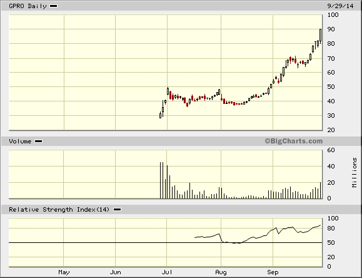This screenshot has height=278, width=362.
Task: Click the Relative Strength Index(14) heading
Action: coord(59,210)
